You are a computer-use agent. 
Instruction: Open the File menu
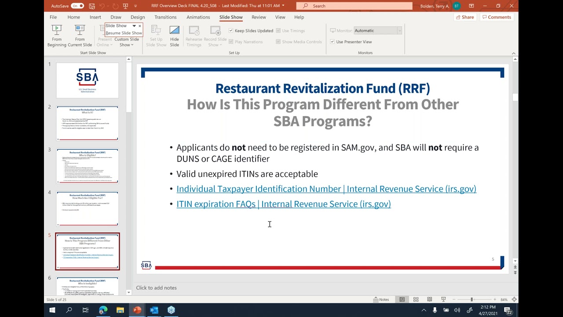click(53, 17)
